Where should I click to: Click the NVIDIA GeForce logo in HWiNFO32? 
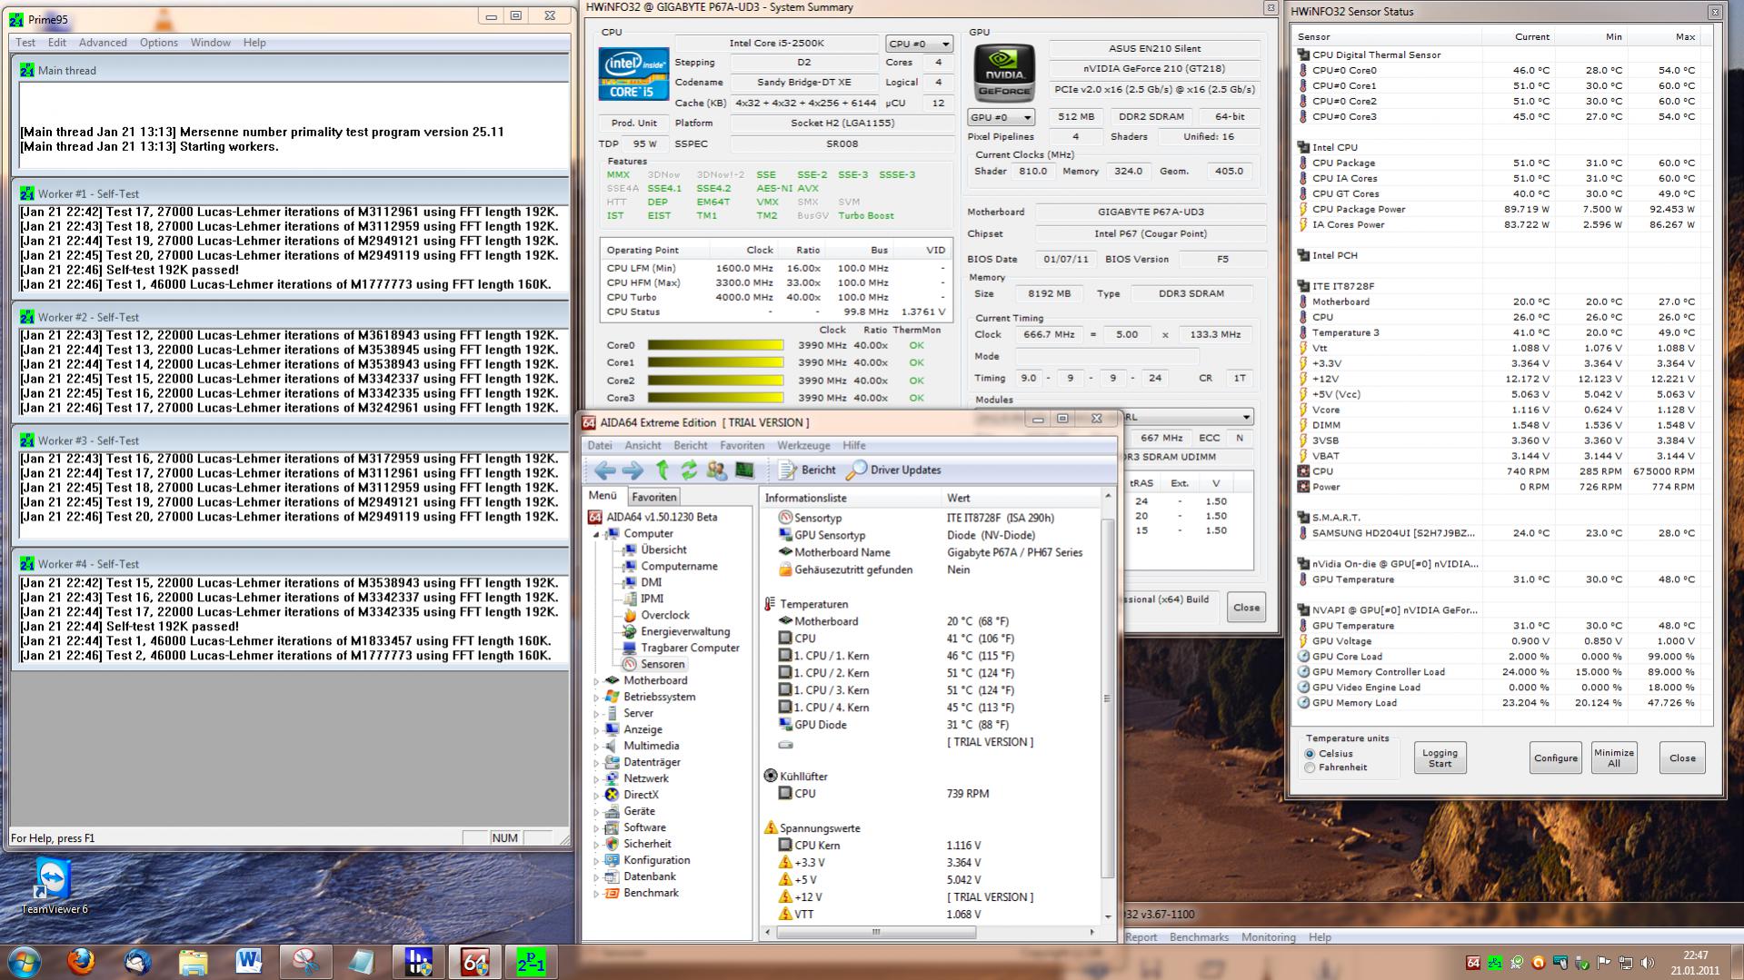pyautogui.click(x=1005, y=73)
